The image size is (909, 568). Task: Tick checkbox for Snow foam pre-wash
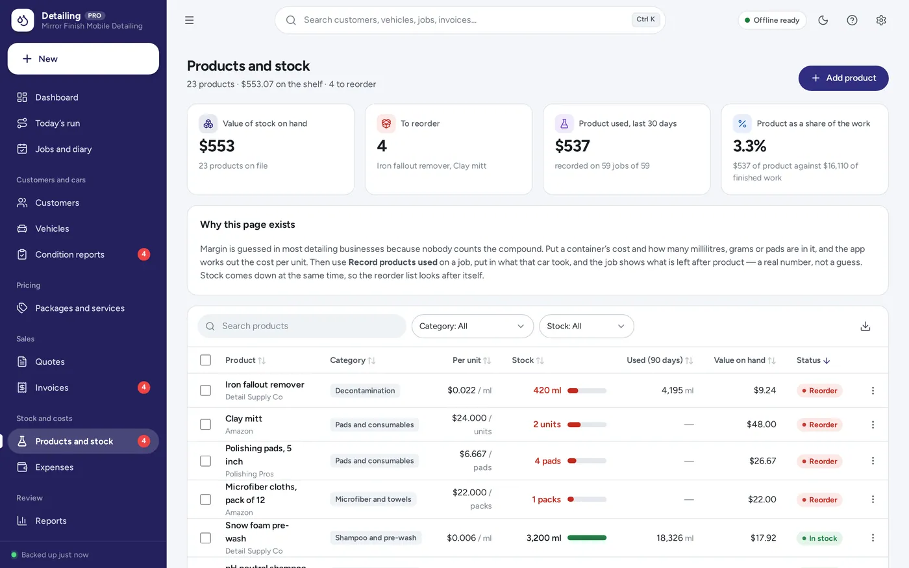(x=206, y=538)
